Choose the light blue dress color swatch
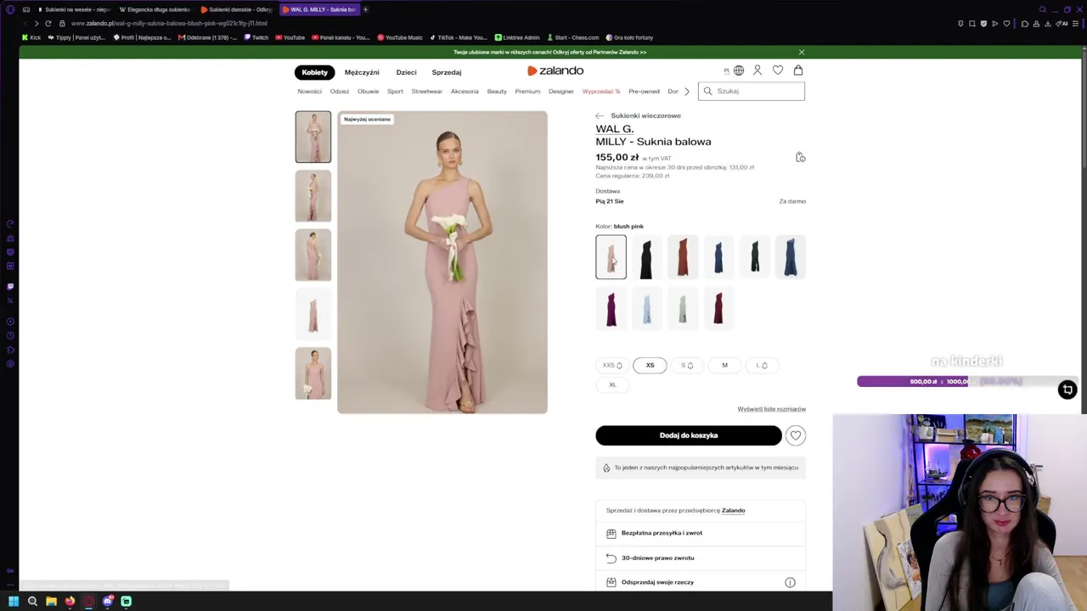1087x611 pixels. coord(646,307)
